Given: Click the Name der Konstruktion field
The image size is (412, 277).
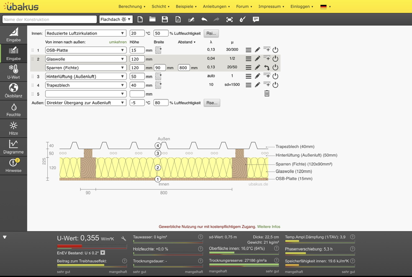Looking at the screenshot, I should 50,19.
